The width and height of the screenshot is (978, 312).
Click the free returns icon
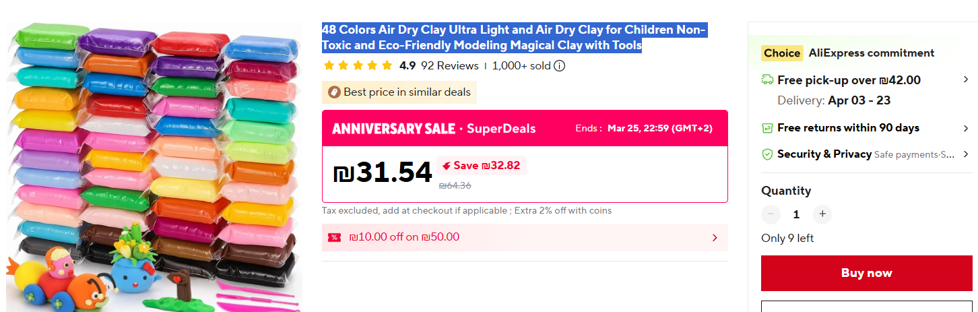pos(767,128)
